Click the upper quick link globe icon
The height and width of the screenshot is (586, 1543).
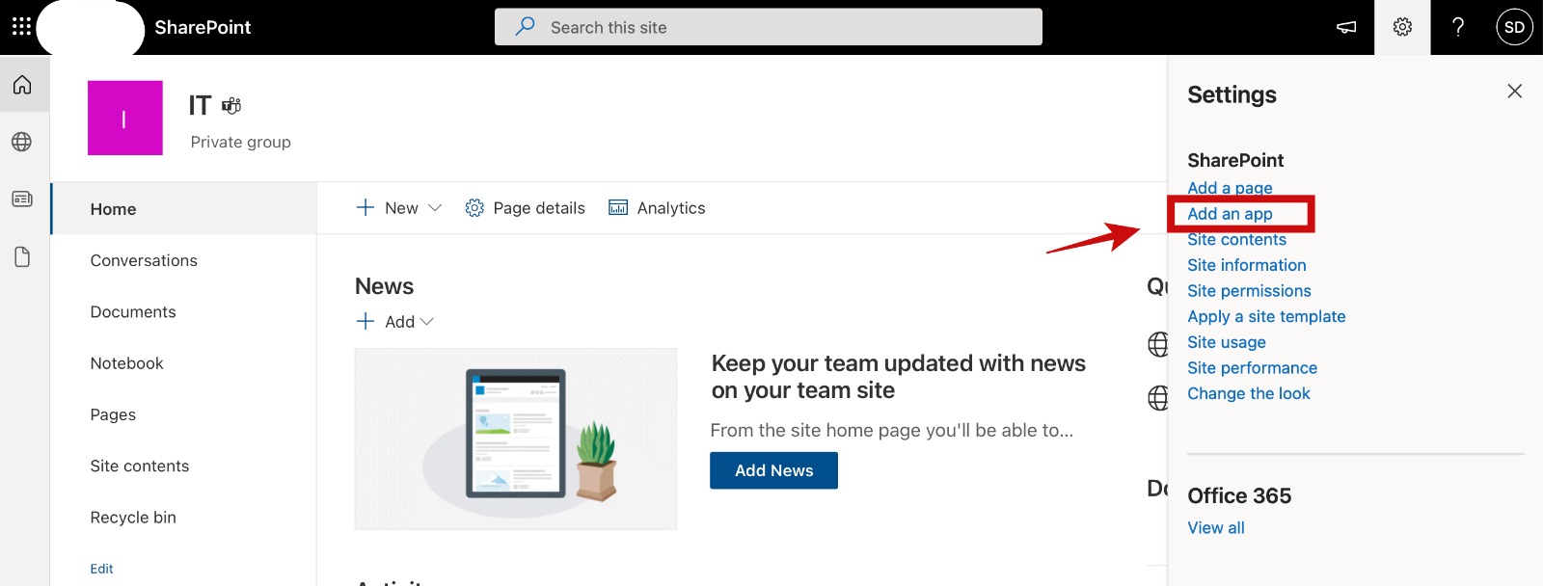click(1157, 344)
